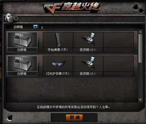Select the flash goggles 闪光护目镜 icon

coord(58,64)
